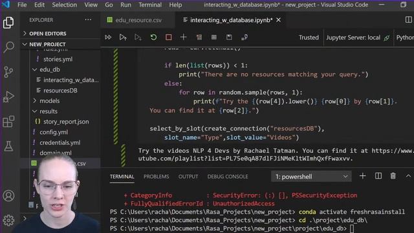This screenshot has height=233, width=414.
Task: Maximize the terminal panel with chevron
Action: [x=408, y=176]
